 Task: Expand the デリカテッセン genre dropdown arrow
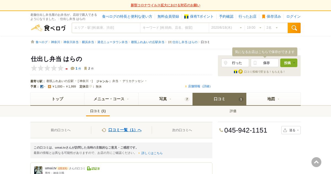146,81
